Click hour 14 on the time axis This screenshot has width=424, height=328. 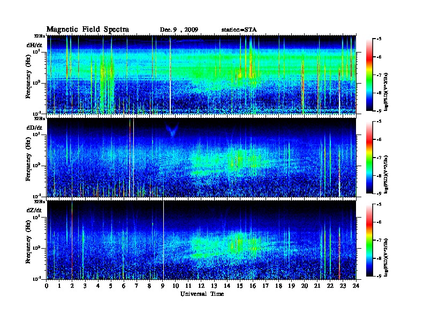pos(227,286)
